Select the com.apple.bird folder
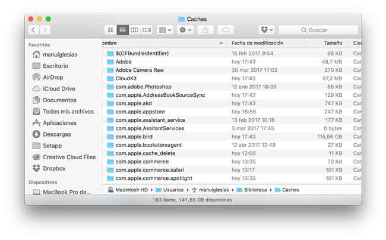Screen dimensions: 386x240 click(x=134, y=137)
